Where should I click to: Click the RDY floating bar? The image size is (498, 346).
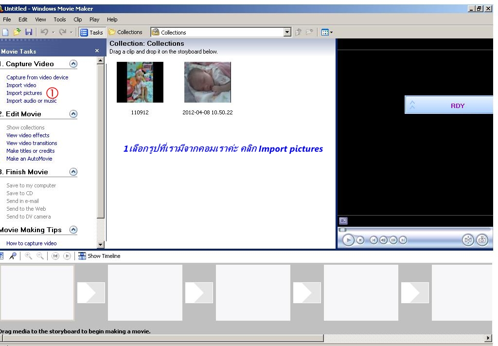449,105
